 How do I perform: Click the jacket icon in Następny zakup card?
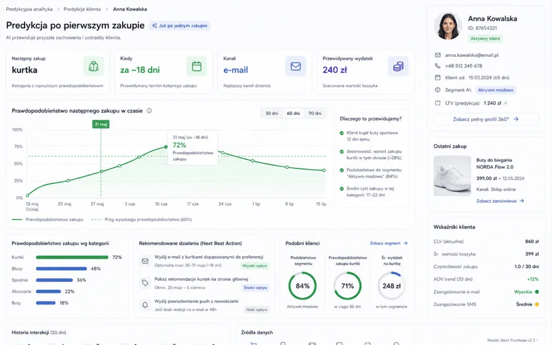(93, 66)
